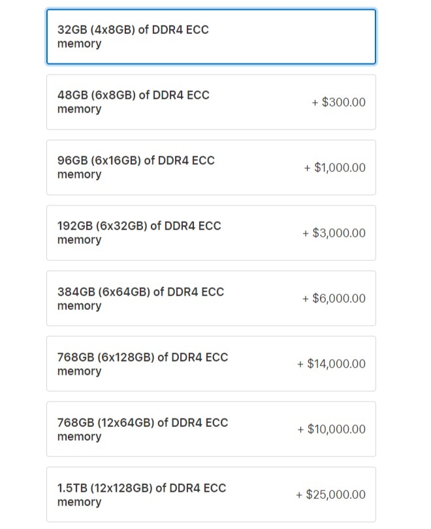Click the + $1,000.00 upgrade price
The image size is (431, 529).
coord(334,167)
